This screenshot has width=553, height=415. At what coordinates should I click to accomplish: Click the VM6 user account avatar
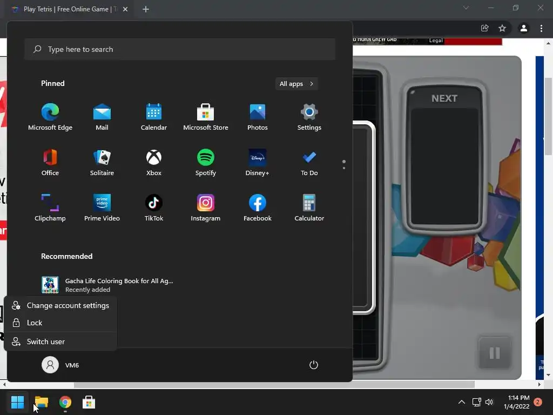click(50, 365)
